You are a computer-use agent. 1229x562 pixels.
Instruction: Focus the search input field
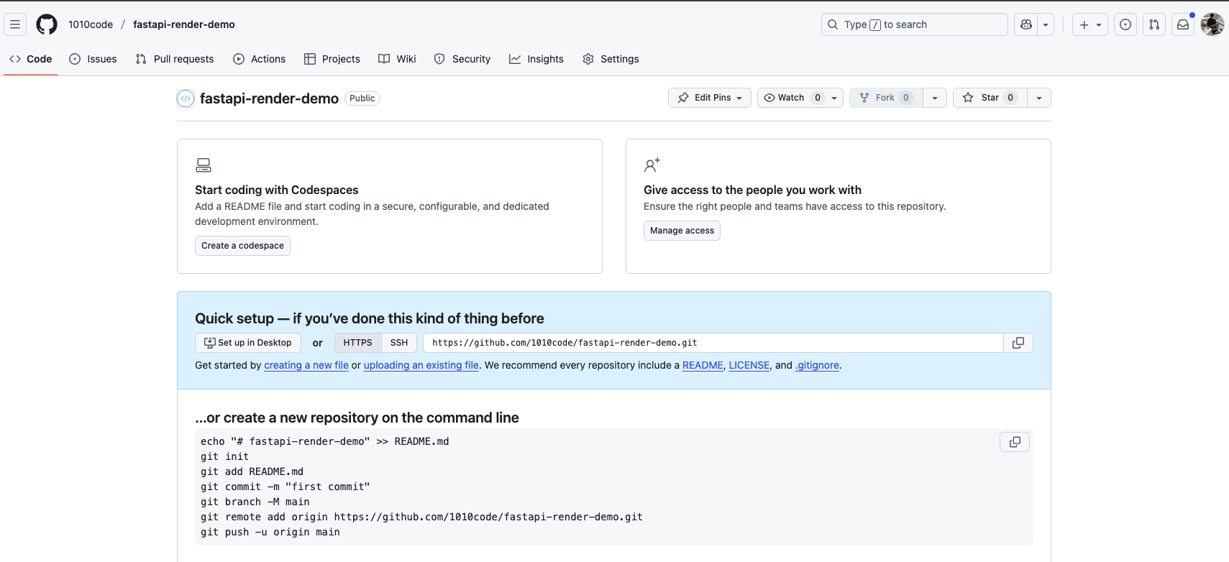[913, 24]
